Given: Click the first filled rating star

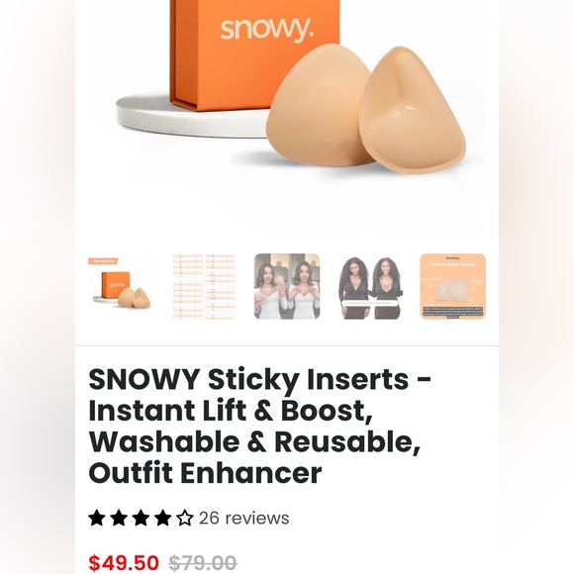Looking at the screenshot, I should click(x=97, y=518).
